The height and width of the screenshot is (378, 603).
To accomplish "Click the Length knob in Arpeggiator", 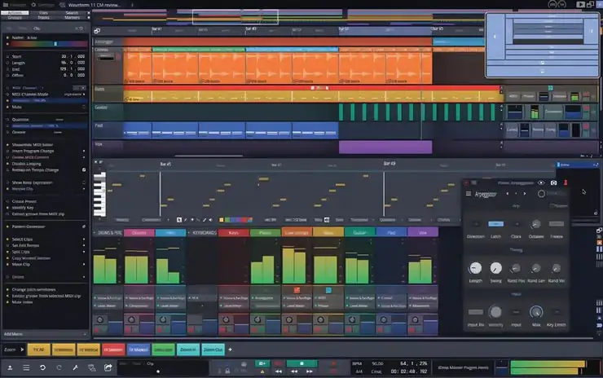I will coord(475,268).
